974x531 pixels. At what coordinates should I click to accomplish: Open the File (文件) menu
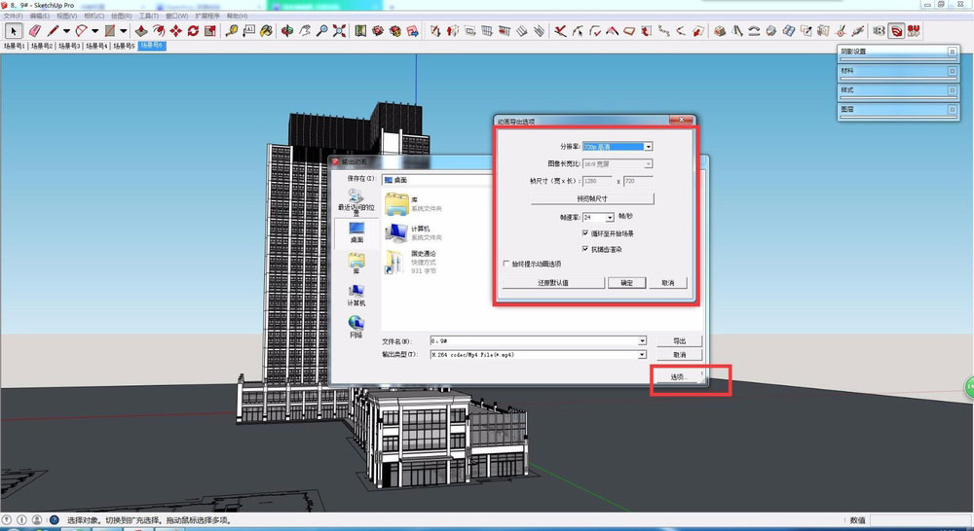(x=13, y=16)
